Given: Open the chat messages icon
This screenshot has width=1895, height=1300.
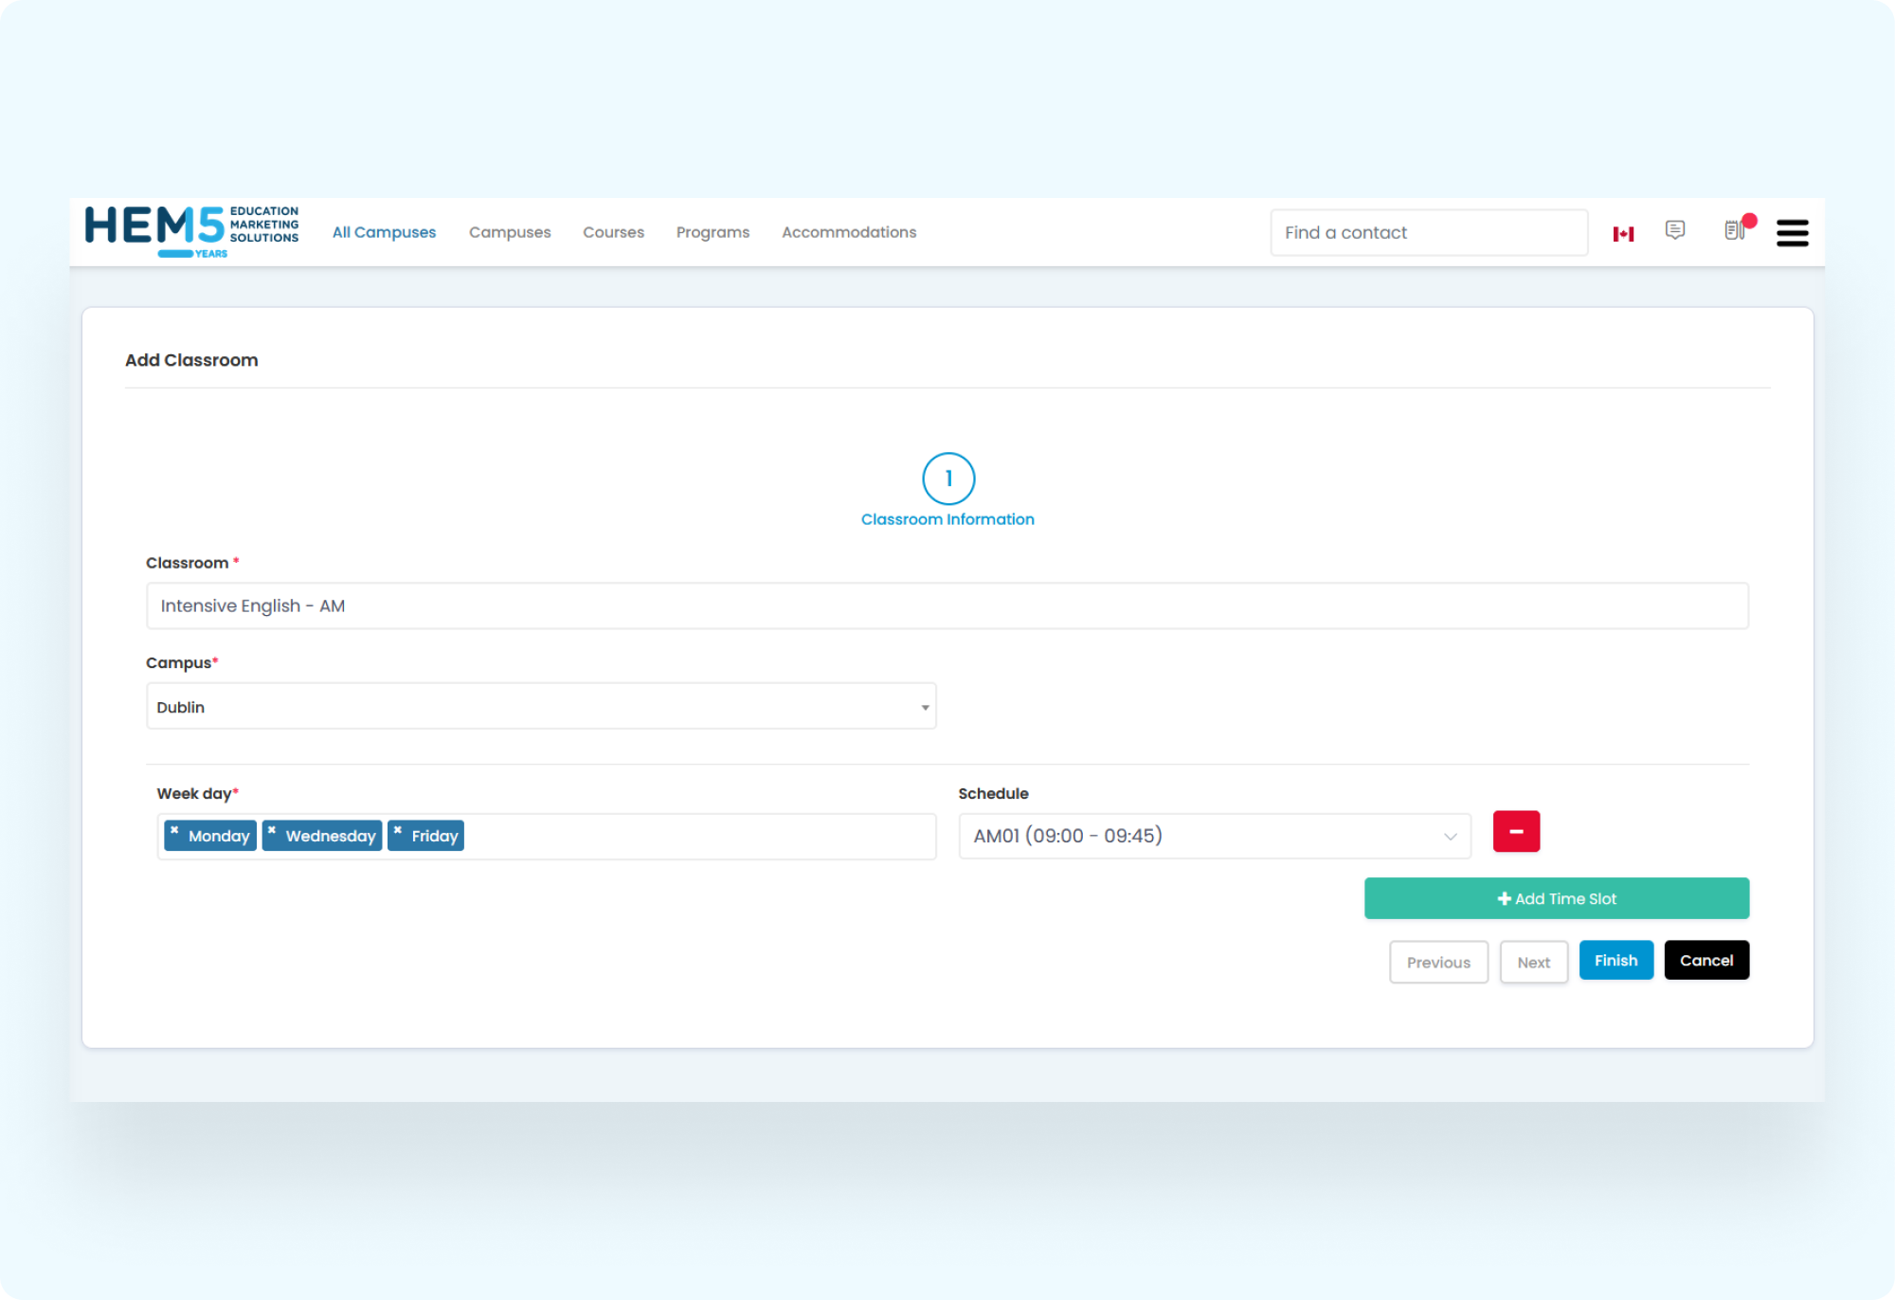Looking at the screenshot, I should coord(1674,230).
